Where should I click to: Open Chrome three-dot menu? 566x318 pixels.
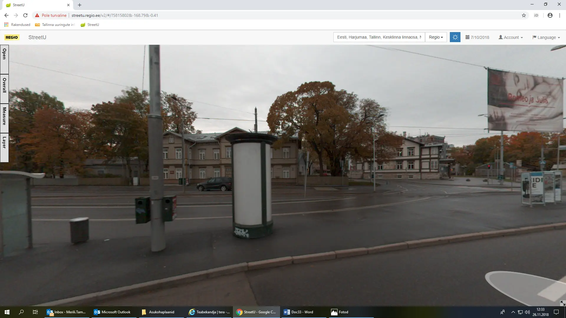(560, 15)
